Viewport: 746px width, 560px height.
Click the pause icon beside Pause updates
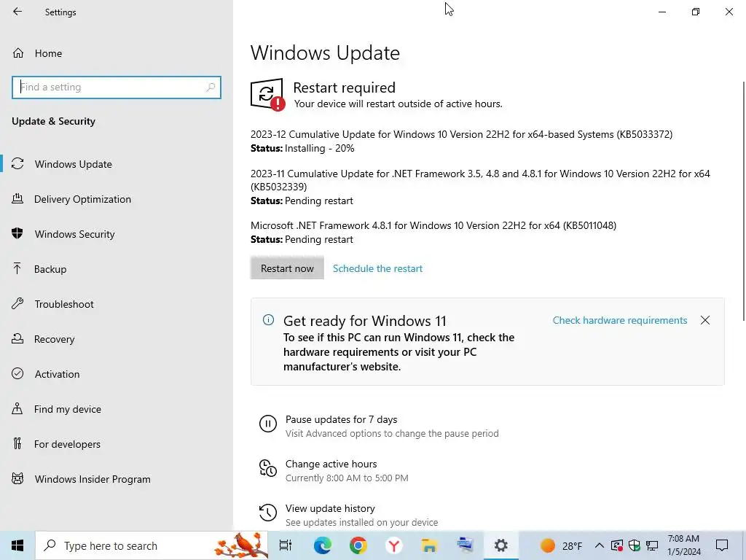(268, 424)
